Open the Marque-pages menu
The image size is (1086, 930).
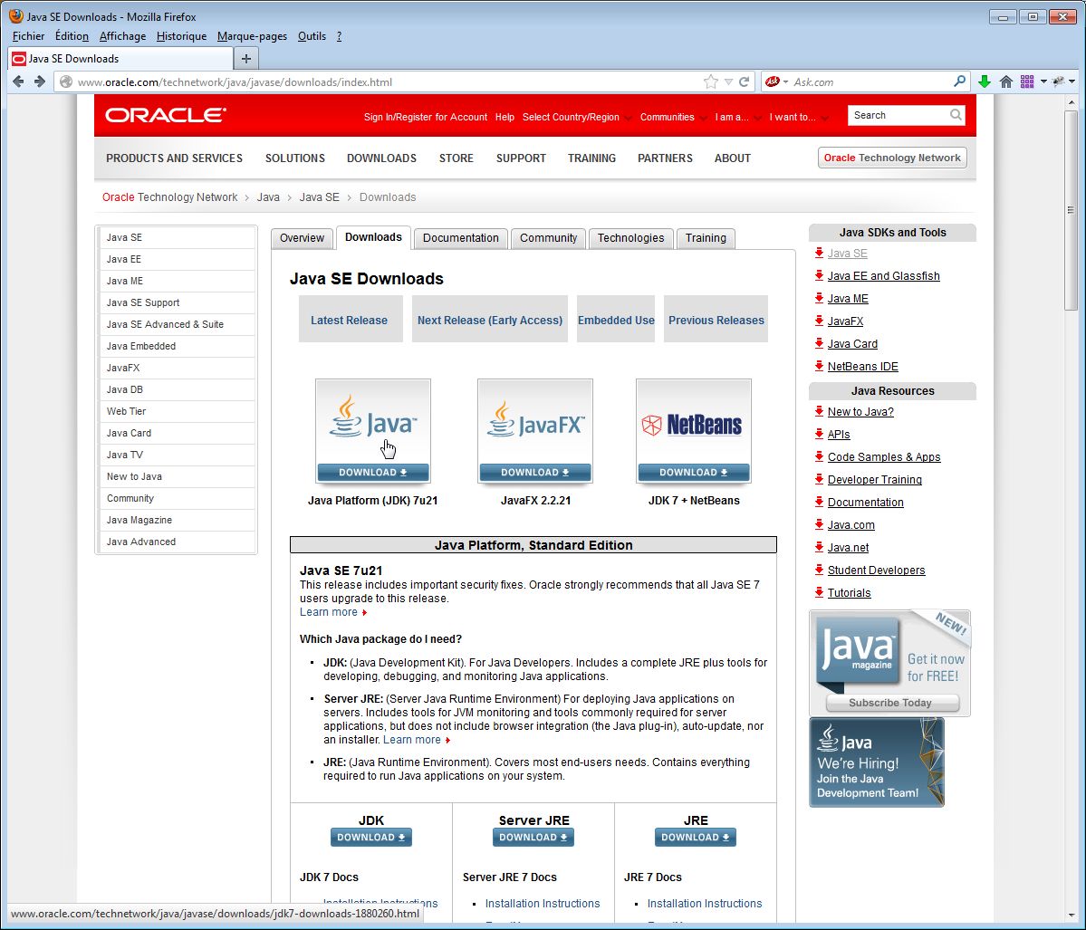[252, 36]
